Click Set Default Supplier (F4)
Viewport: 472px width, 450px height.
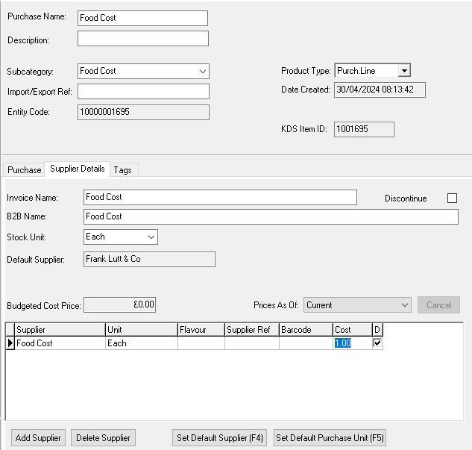tap(220, 438)
